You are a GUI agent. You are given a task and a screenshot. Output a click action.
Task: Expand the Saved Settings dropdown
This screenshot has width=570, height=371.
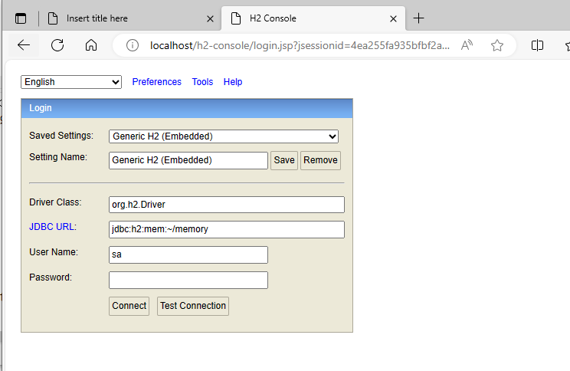(224, 136)
